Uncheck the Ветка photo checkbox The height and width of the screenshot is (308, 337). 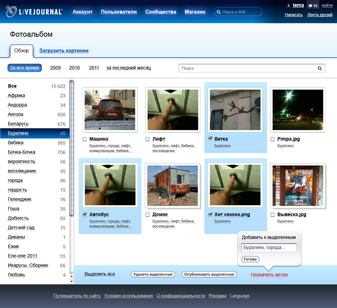coord(210,139)
